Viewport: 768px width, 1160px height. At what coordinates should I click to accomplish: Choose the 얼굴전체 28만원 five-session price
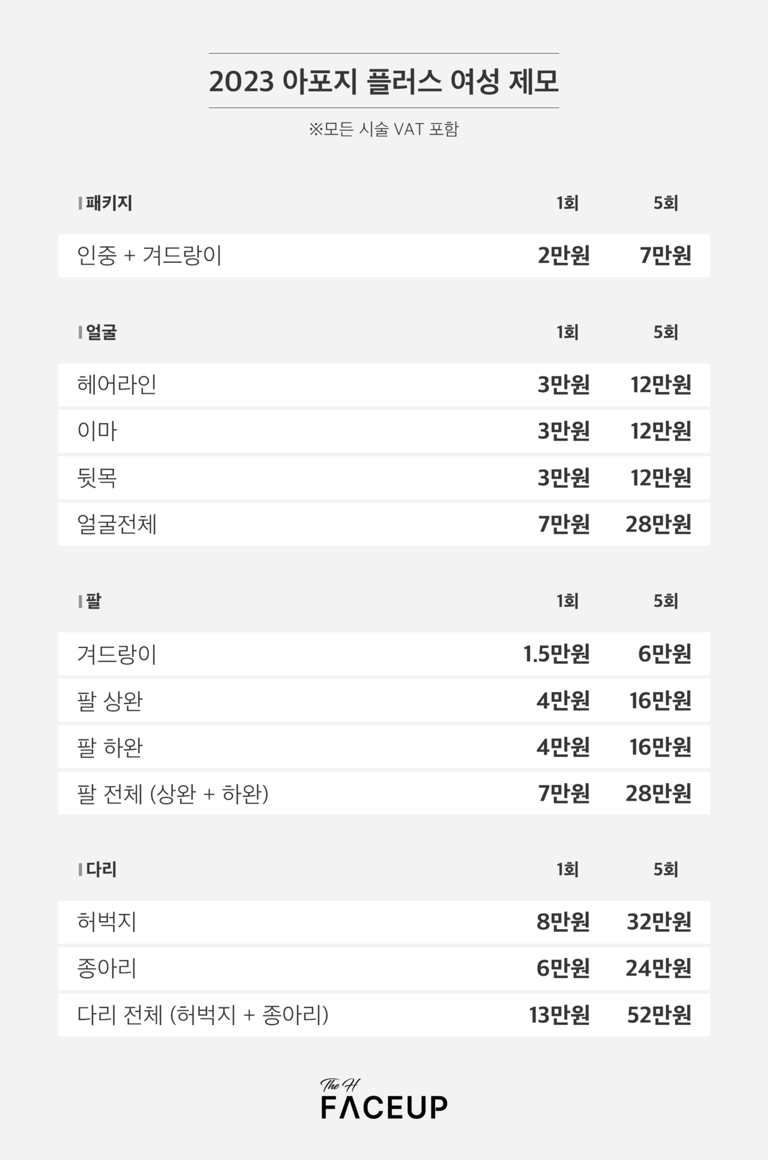click(658, 524)
